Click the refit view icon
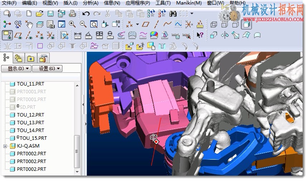 pos(94,24)
